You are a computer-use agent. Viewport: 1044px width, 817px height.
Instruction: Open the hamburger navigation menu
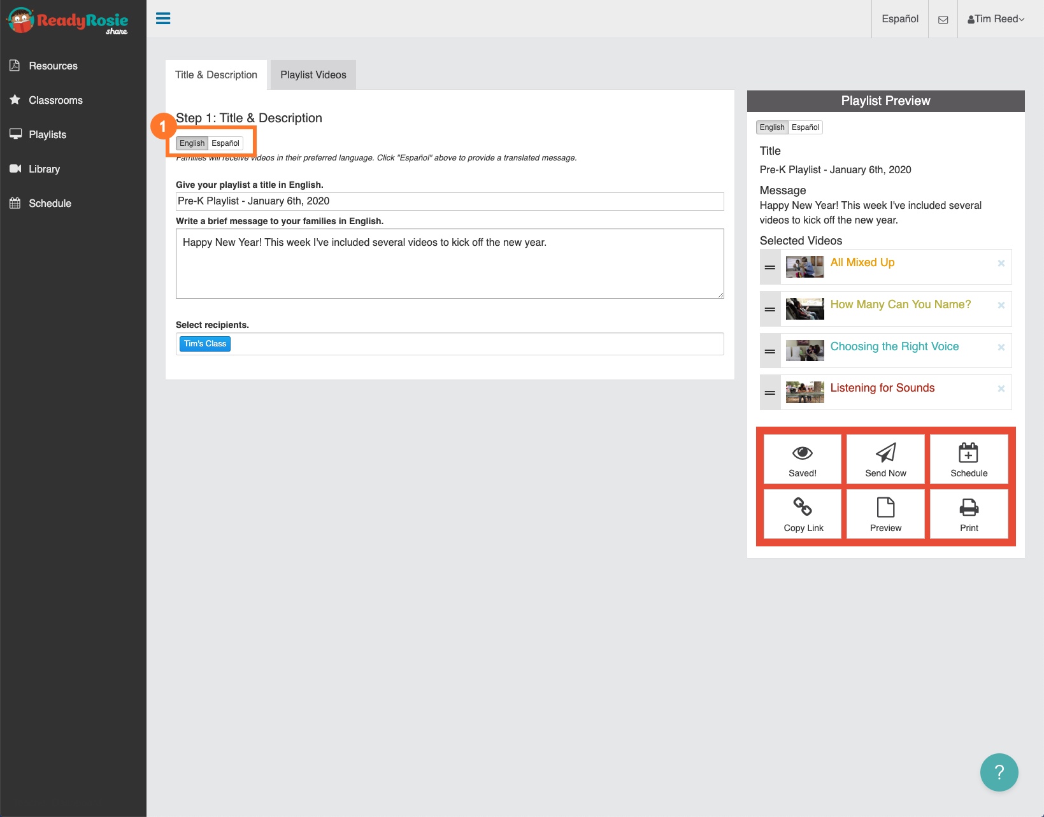[163, 18]
